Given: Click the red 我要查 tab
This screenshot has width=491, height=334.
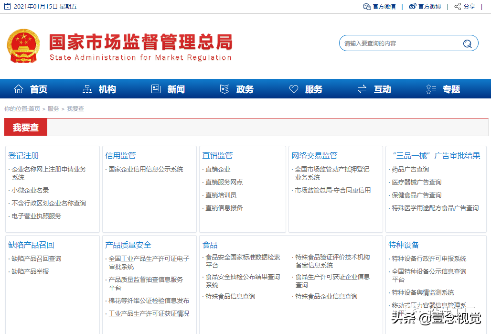Looking at the screenshot, I should click(25, 127).
